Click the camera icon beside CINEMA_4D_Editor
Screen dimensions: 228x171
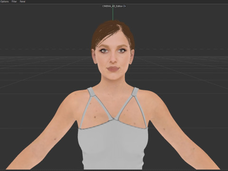click(x=124, y=6)
